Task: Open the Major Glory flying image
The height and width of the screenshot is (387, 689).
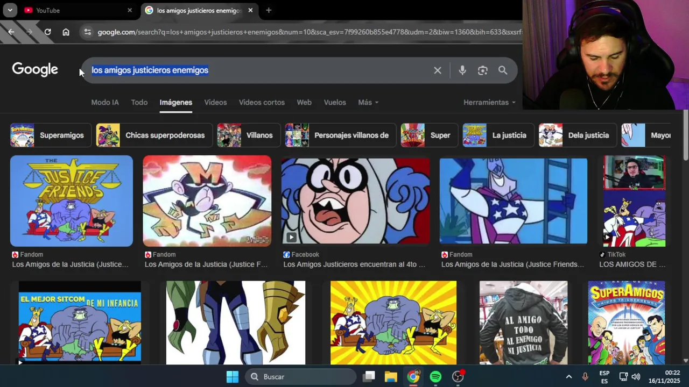Action: (x=207, y=201)
